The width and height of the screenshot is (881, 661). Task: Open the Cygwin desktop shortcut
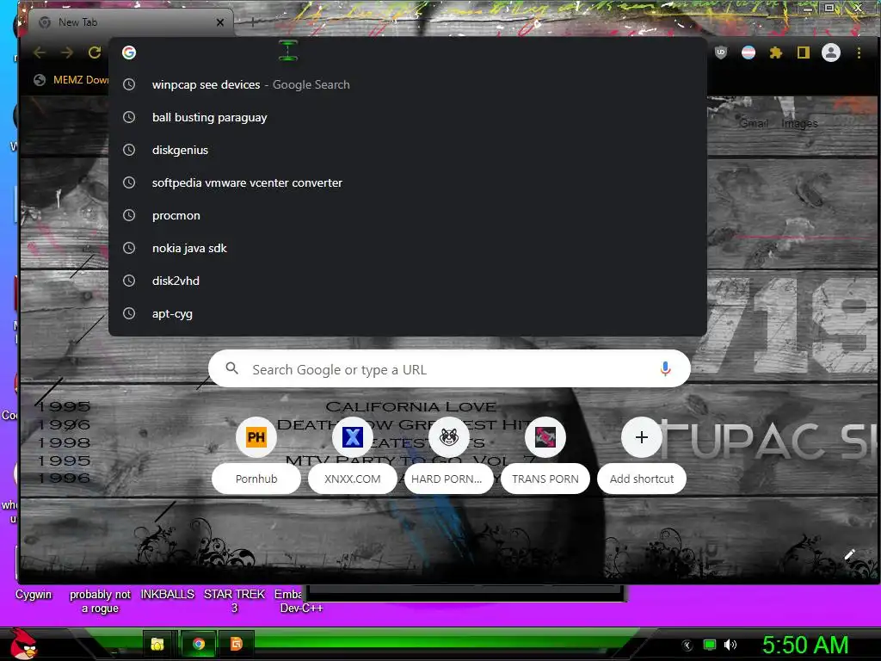(34, 595)
